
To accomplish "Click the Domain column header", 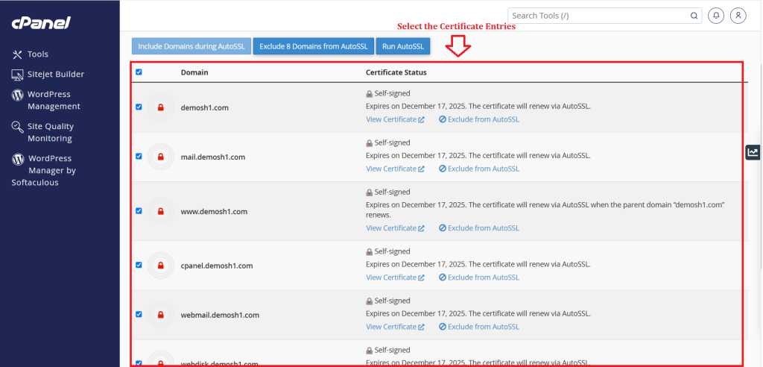I will pyautogui.click(x=194, y=72).
